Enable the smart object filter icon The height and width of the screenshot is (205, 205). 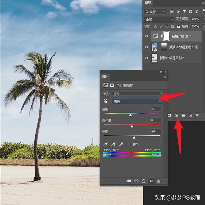(197, 12)
